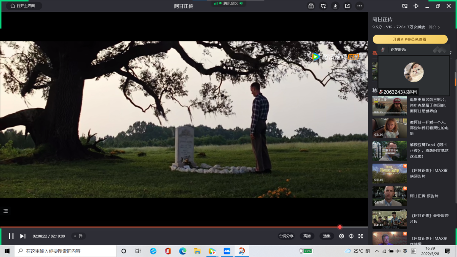Click the gift icon in title bar
The image size is (457, 257).
point(311,6)
